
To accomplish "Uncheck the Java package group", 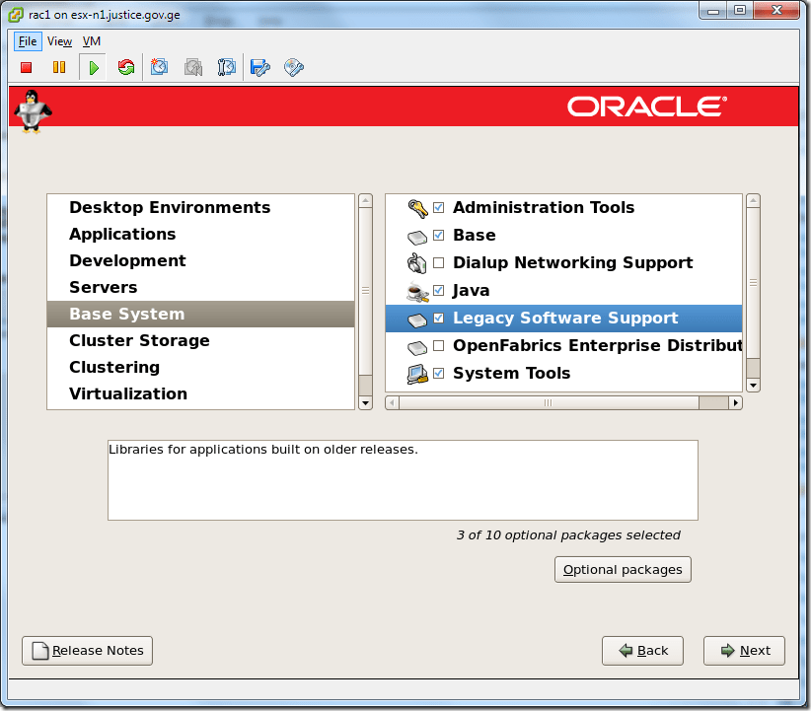I will coord(437,290).
